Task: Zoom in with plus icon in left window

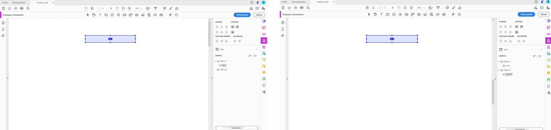Action: point(129,8)
